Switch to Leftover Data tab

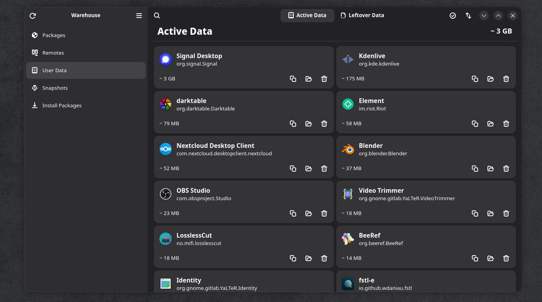pos(362,15)
